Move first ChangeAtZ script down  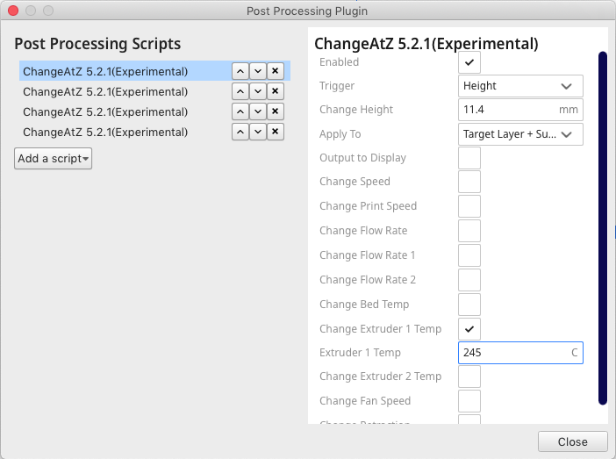pos(258,71)
